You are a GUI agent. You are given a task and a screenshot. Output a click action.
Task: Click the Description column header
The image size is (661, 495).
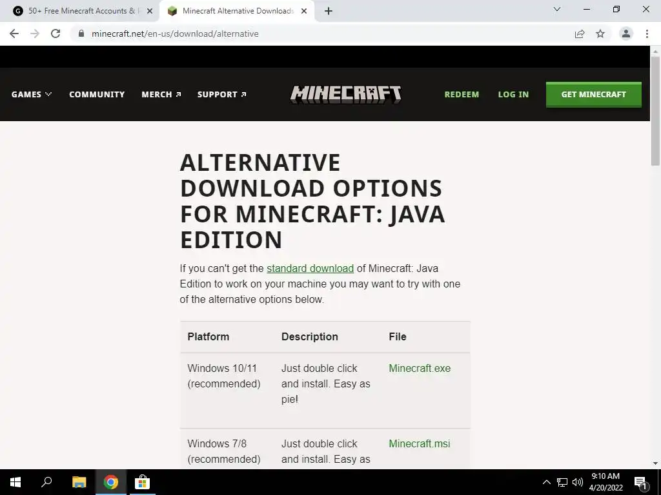pos(310,336)
